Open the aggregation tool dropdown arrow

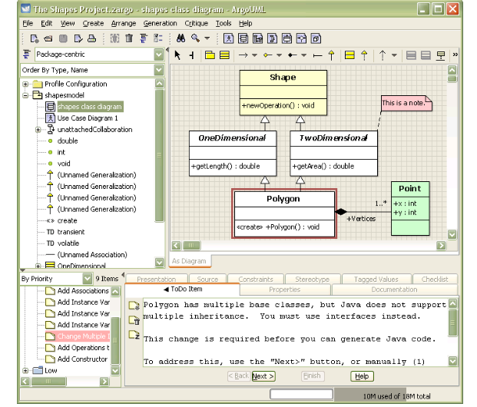coord(279,55)
